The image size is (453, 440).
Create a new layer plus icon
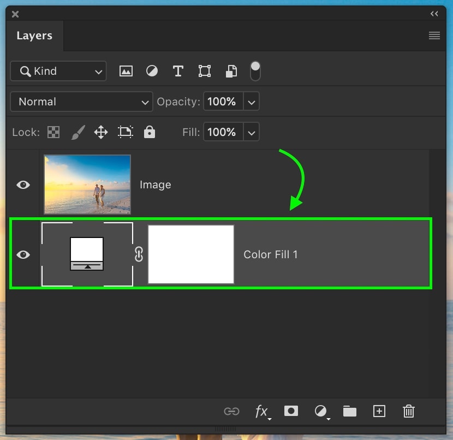379,411
